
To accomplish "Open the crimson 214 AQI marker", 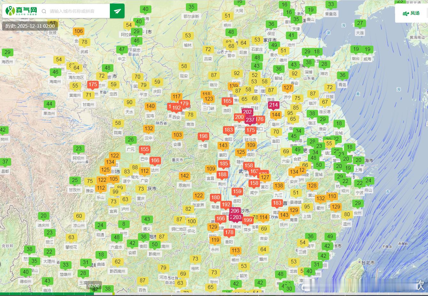I will click(x=273, y=105).
